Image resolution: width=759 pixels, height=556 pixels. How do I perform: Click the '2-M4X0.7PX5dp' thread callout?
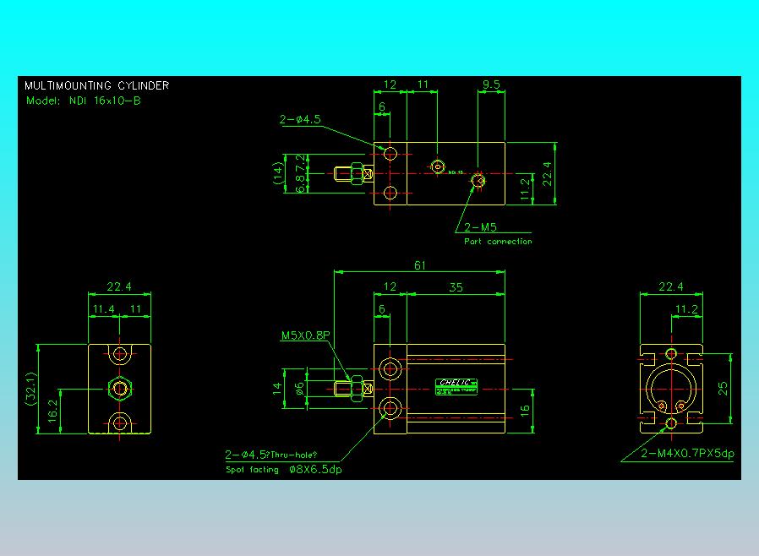687,454
